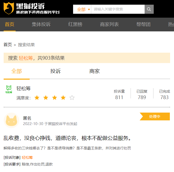This screenshot has height=172, width=174.
Task: Click the 新浪旗下消费者服务平台 tagline
Action: [38, 12]
